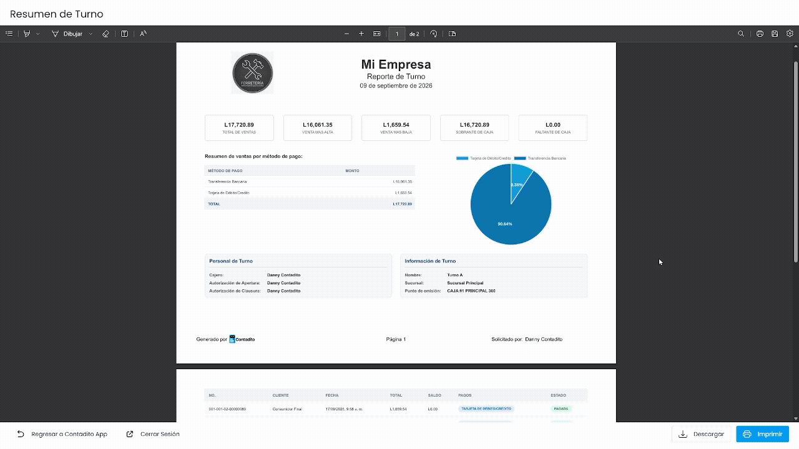Screen dimensions: 799x449
Task: Save the PDF with the floppy icon
Action: tap(775, 34)
